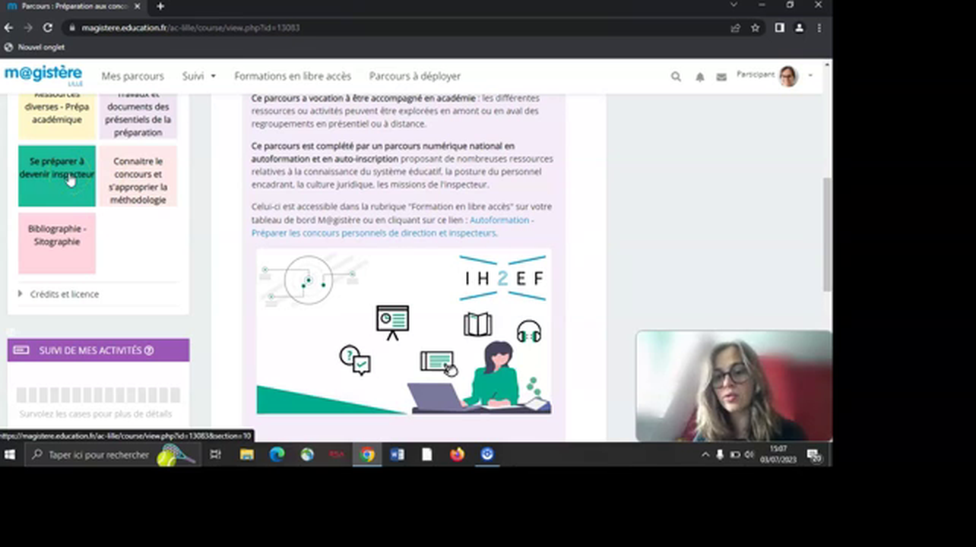Click the M@gistère Lille home logo
Image resolution: width=976 pixels, height=547 pixels.
point(43,74)
